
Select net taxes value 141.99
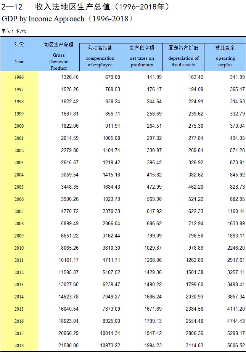tap(154, 77)
